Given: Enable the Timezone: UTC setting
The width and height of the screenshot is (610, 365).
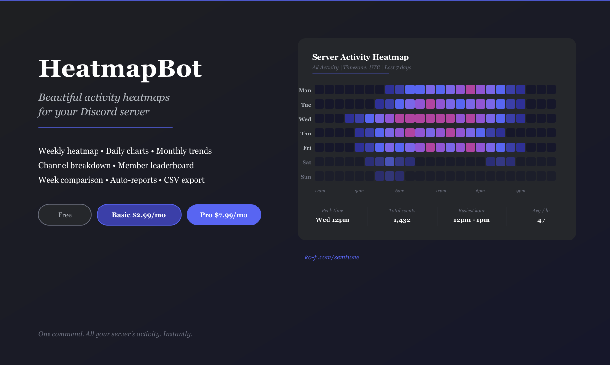Looking at the screenshot, I should point(360,67).
